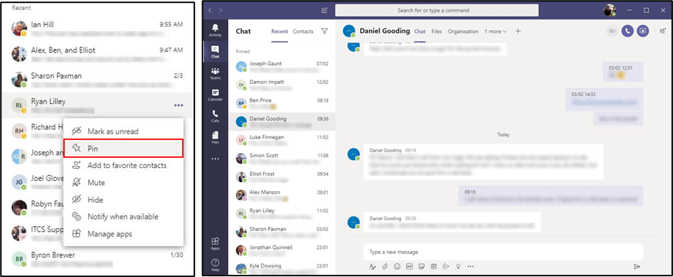The width and height of the screenshot is (673, 277).
Task: Open the Files tab of the chat
Action: pyautogui.click(x=436, y=32)
